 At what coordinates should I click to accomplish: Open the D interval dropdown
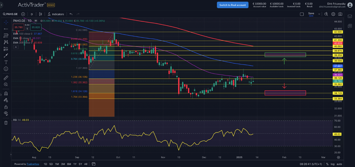click(x=31, y=14)
